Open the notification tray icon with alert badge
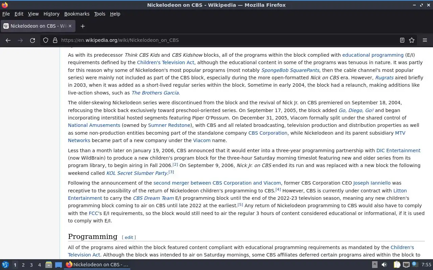Image resolution: width=433 pixels, height=270 pixels. pyautogui.click(x=415, y=265)
